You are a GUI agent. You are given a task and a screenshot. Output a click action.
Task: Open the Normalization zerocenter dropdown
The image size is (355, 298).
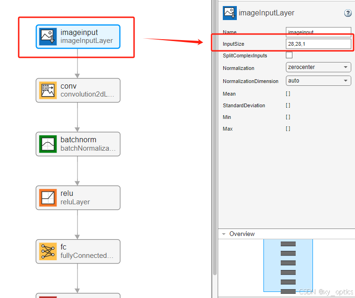point(318,67)
